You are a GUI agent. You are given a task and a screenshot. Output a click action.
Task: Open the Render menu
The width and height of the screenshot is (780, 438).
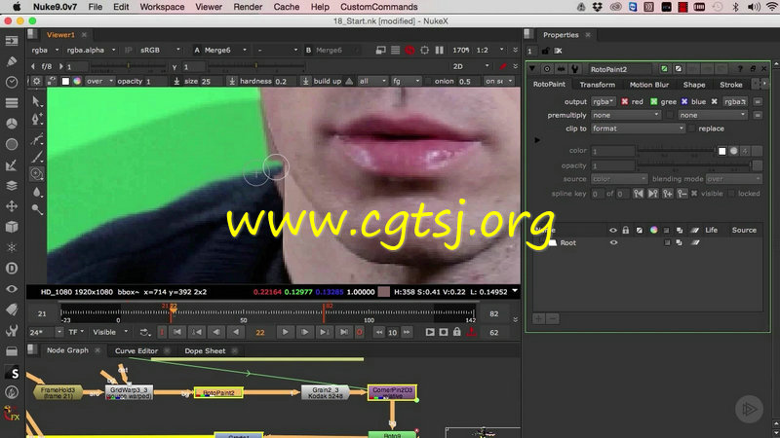click(248, 7)
